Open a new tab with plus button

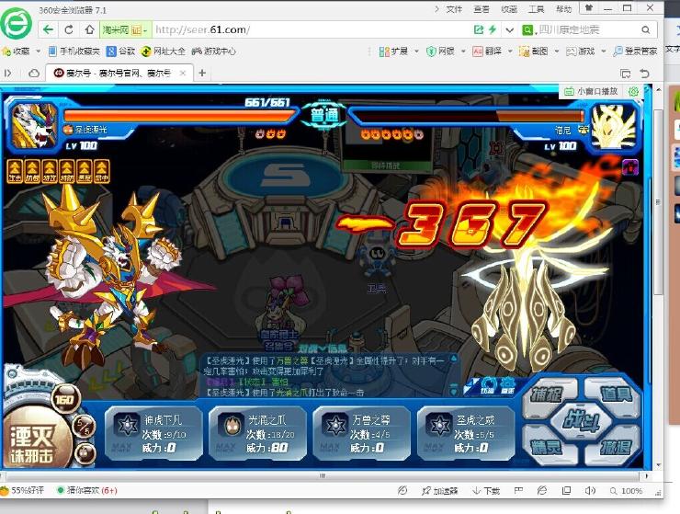click(x=202, y=73)
